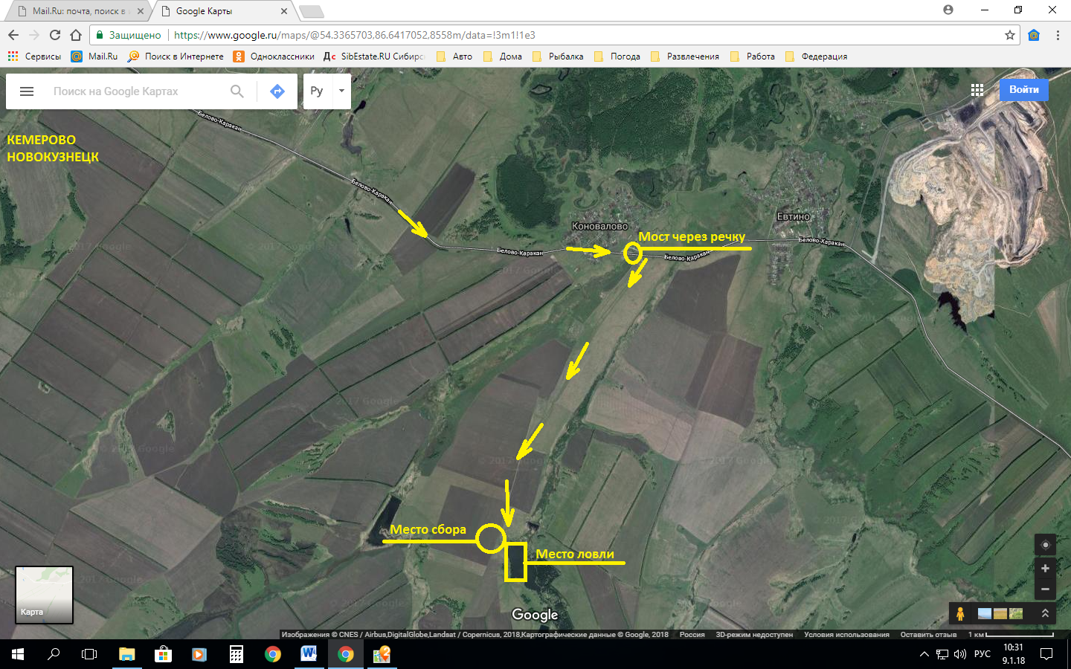Switch to Карта map view thumbnail
The image size is (1071, 669).
[x=45, y=595]
